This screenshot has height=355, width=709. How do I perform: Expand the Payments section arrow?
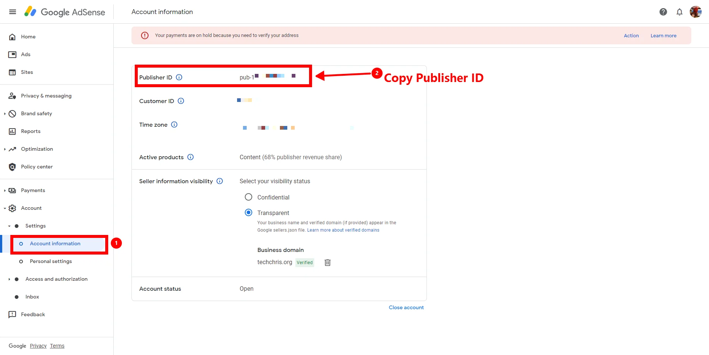tap(5, 191)
